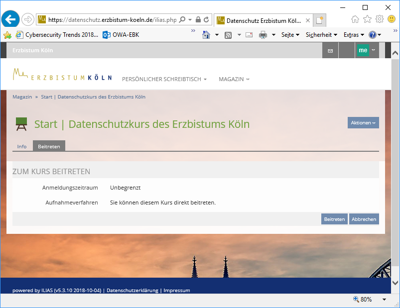Click the Erzbistum Köln logo
Screen dimensions: 400x308
pos(62,75)
